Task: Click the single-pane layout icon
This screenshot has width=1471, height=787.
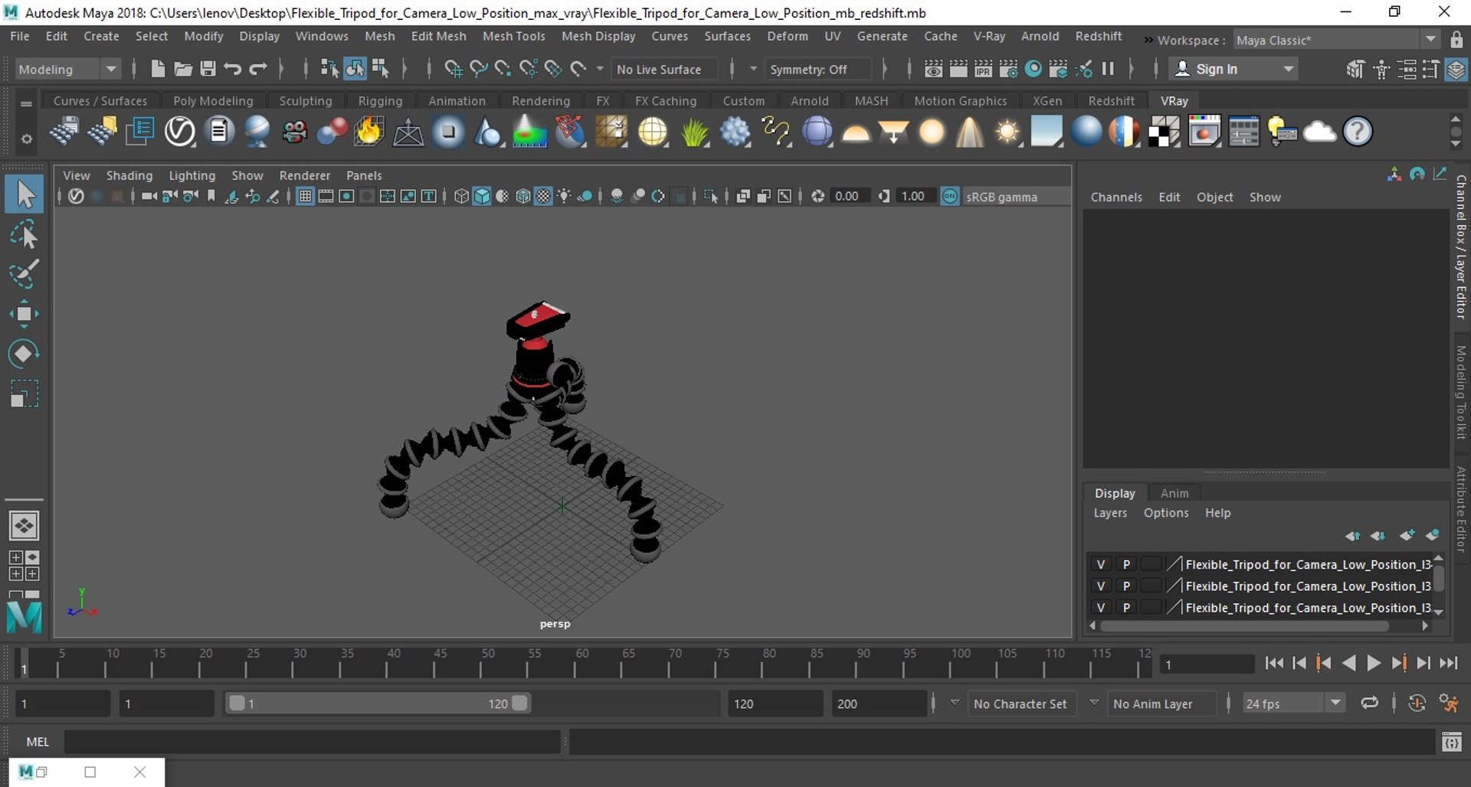Action: pos(24,526)
